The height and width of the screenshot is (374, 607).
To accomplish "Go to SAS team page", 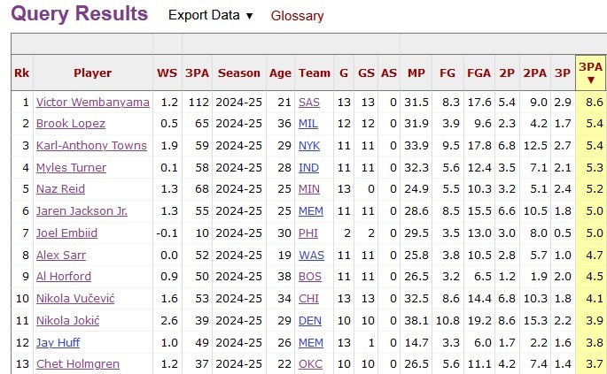I will 308,102.
